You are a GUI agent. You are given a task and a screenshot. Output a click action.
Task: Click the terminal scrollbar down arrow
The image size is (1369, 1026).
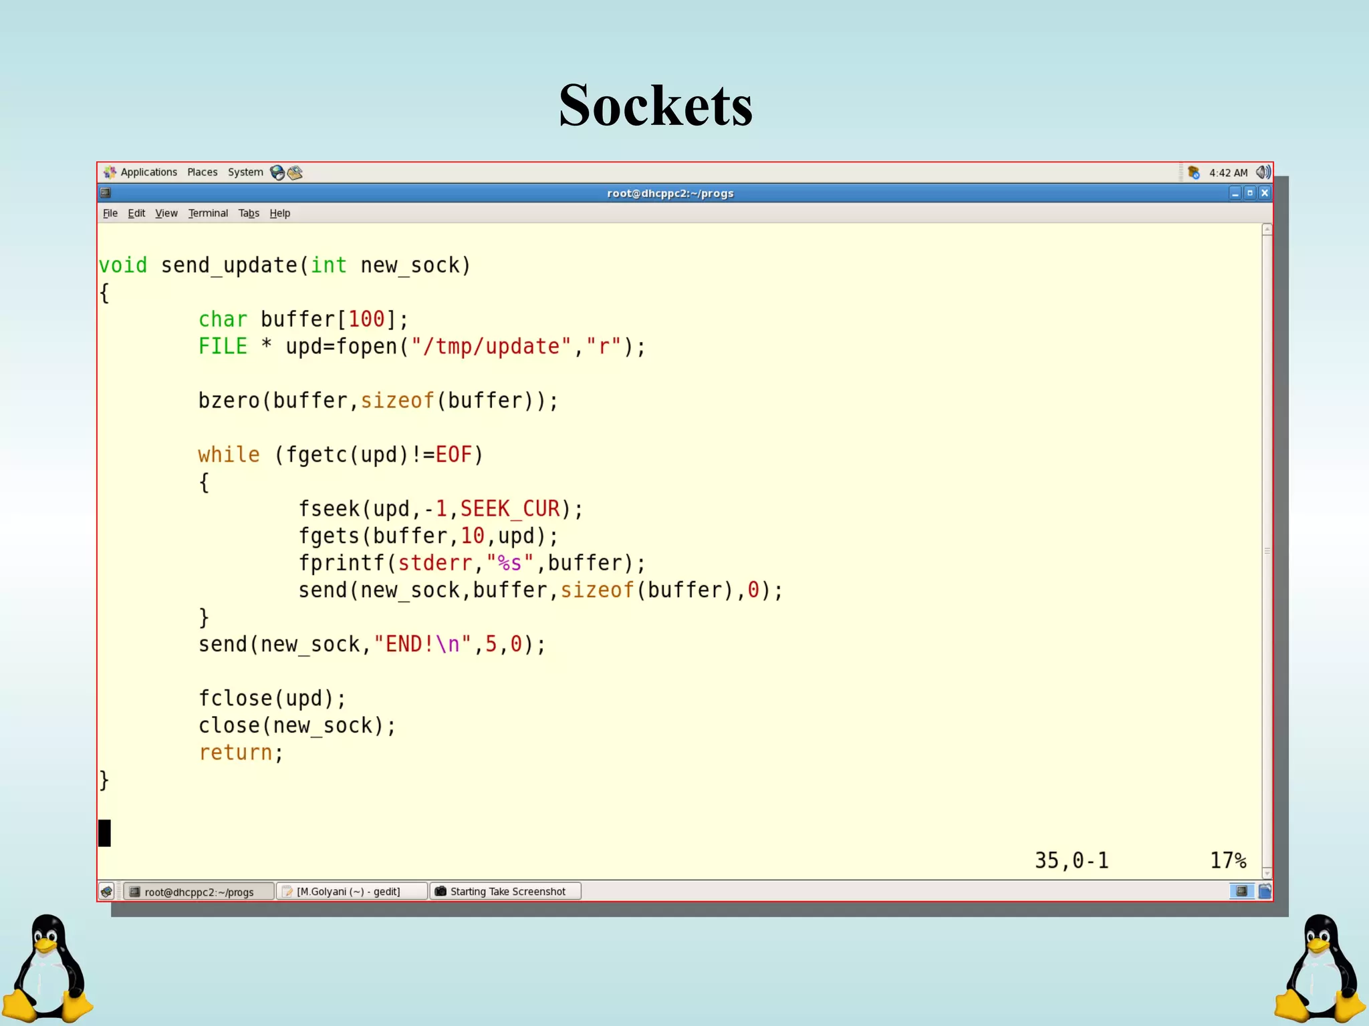coord(1267,874)
